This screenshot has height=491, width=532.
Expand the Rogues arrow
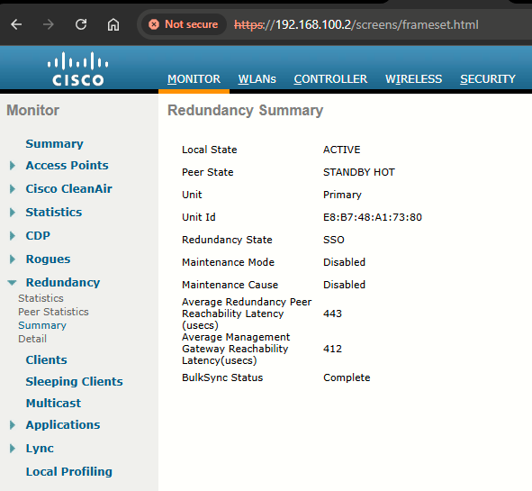point(13,259)
